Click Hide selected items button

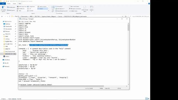(85, 9)
